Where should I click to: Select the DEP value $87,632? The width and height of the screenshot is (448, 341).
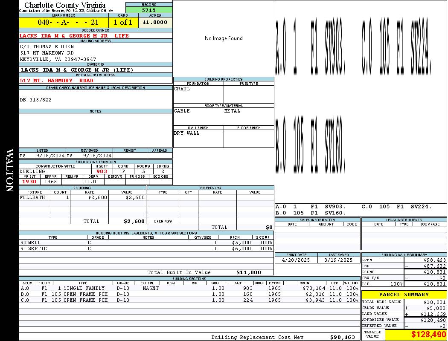tap(435, 266)
